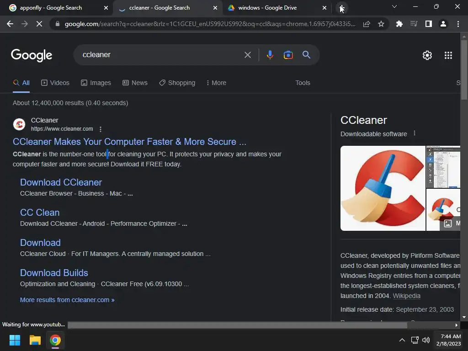Bookmark this page with the star

381,24
